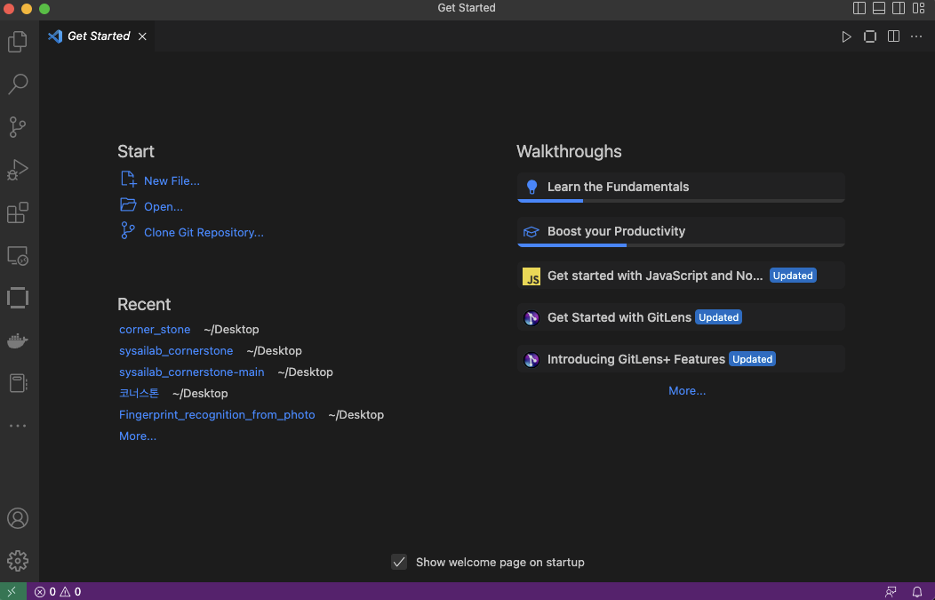Open the Extensions view

pos(17,213)
